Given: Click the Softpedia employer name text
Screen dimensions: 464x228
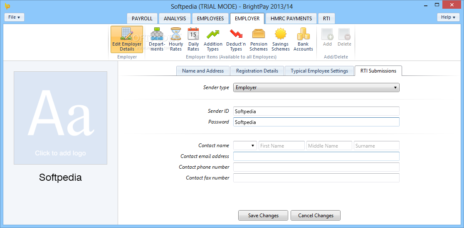Looking at the screenshot, I should [60, 177].
